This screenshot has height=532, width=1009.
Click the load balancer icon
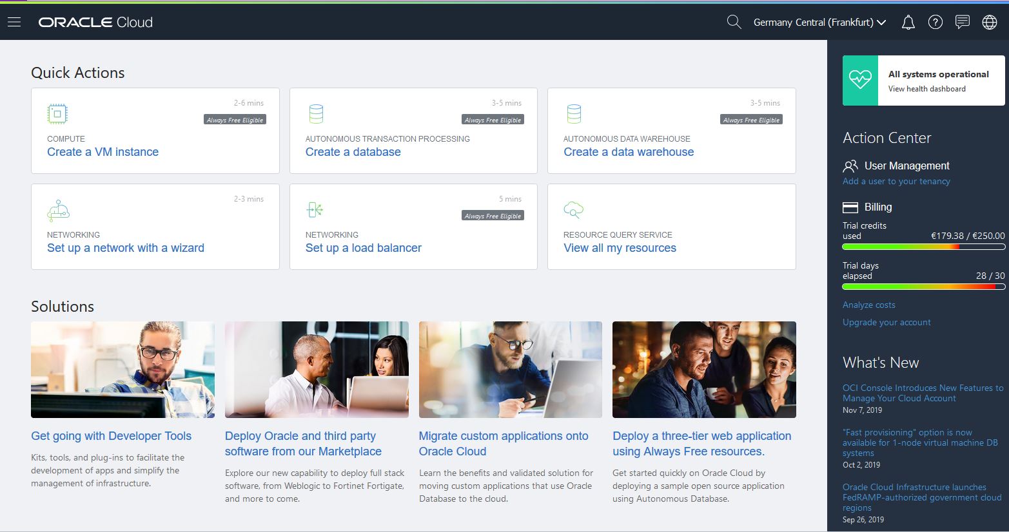315,210
